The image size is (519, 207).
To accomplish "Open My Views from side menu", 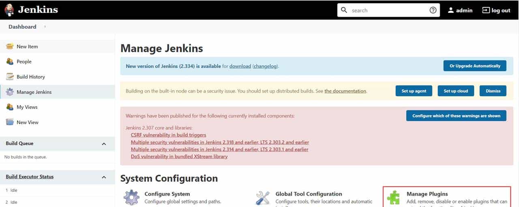I will pyautogui.click(x=27, y=107).
